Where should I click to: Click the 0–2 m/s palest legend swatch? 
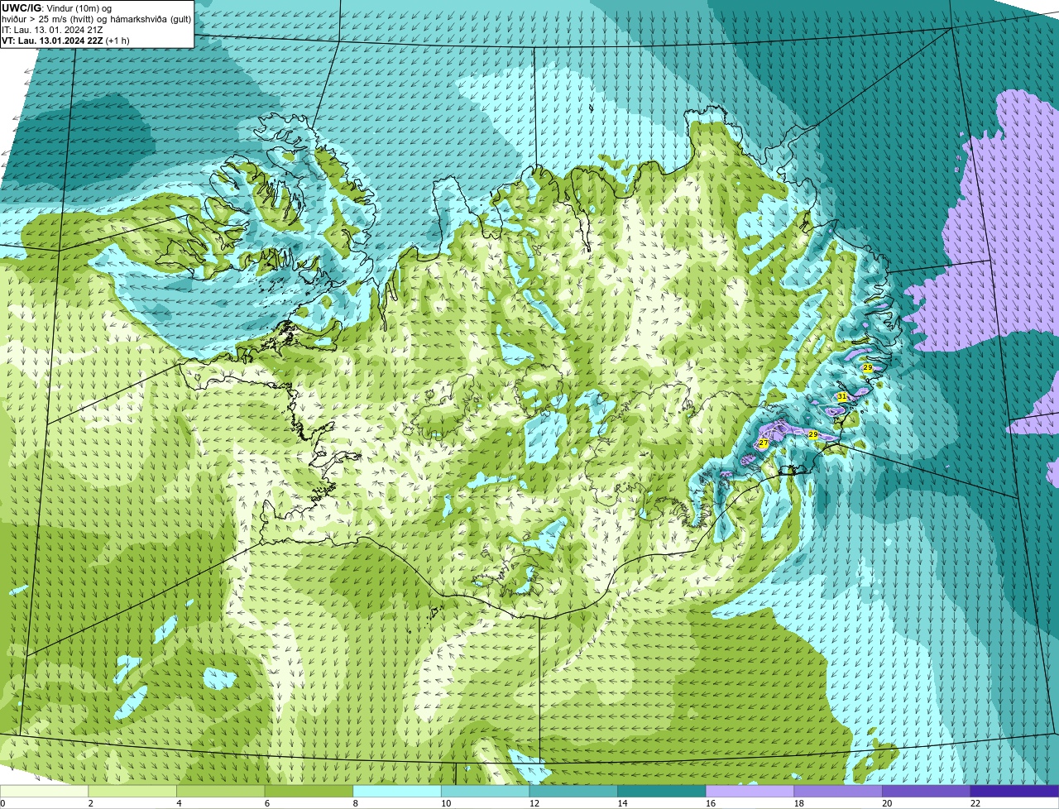44,791
